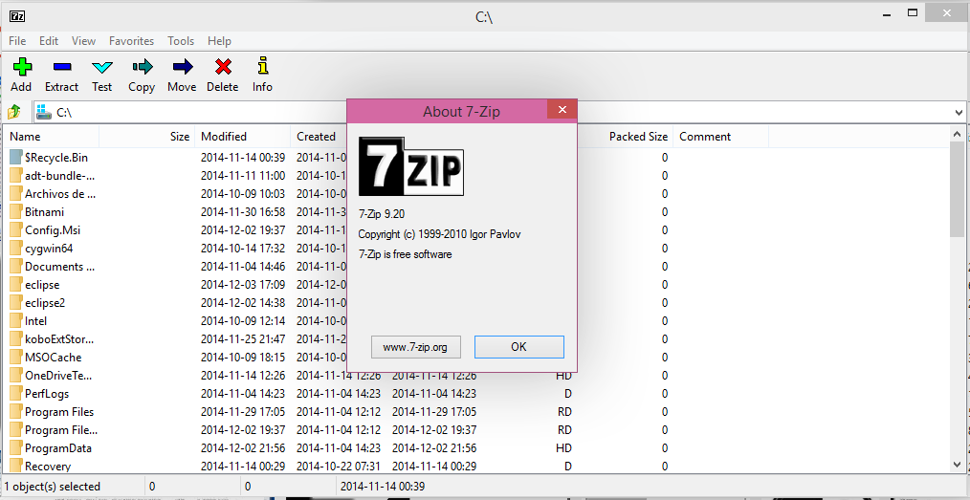Close the About 7-Zip dialog

tap(562, 109)
